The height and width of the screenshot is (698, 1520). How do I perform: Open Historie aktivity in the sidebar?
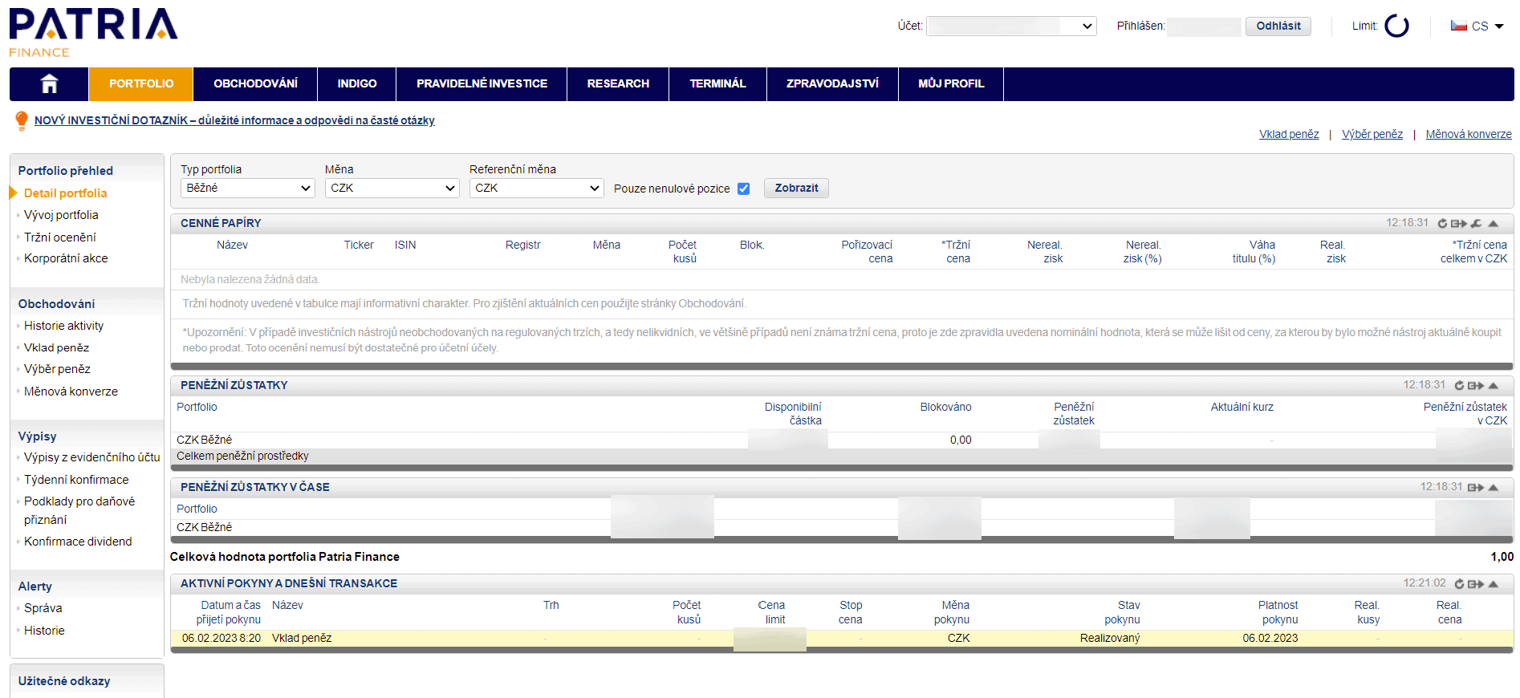coord(63,326)
